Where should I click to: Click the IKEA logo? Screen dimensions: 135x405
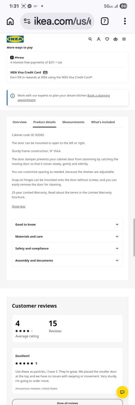(15, 39)
